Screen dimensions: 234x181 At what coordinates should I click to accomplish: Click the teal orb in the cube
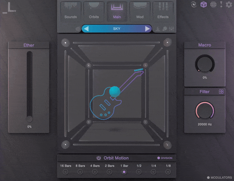tap(115, 91)
